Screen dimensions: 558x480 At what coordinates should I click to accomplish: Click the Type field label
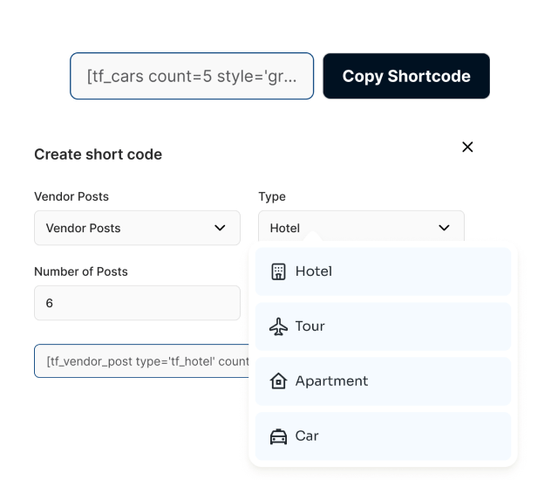point(272,196)
